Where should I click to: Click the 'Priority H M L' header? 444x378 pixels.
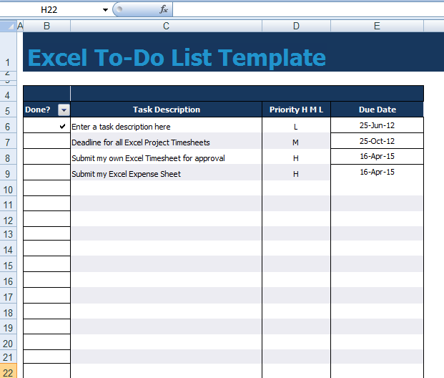pos(296,110)
